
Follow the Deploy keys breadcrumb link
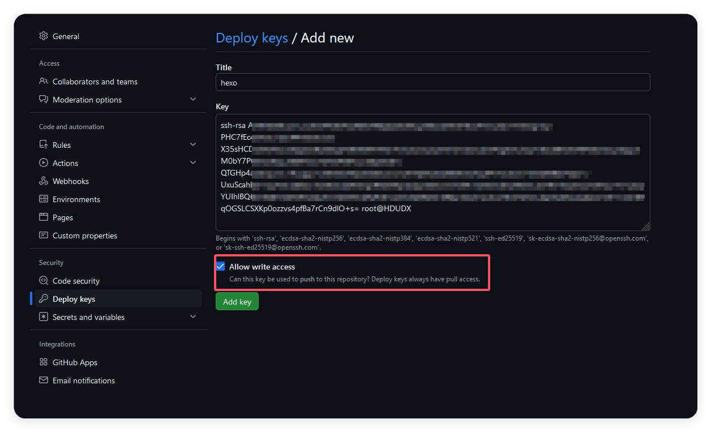pos(252,38)
